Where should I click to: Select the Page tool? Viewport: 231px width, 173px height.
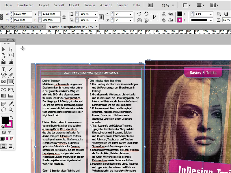tap(3, 55)
